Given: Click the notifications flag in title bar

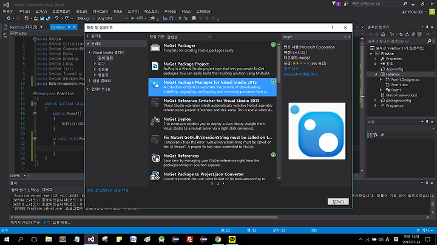Looking at the screenshot, I should click(x=336, y=4).
